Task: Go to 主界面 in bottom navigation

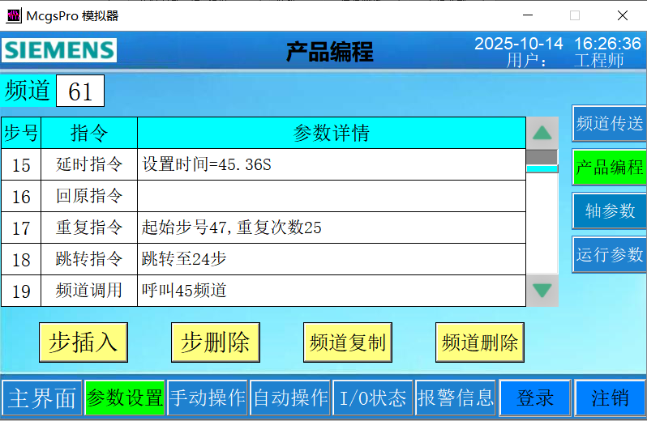Action: pyautogui.click(x=41, y=398)
